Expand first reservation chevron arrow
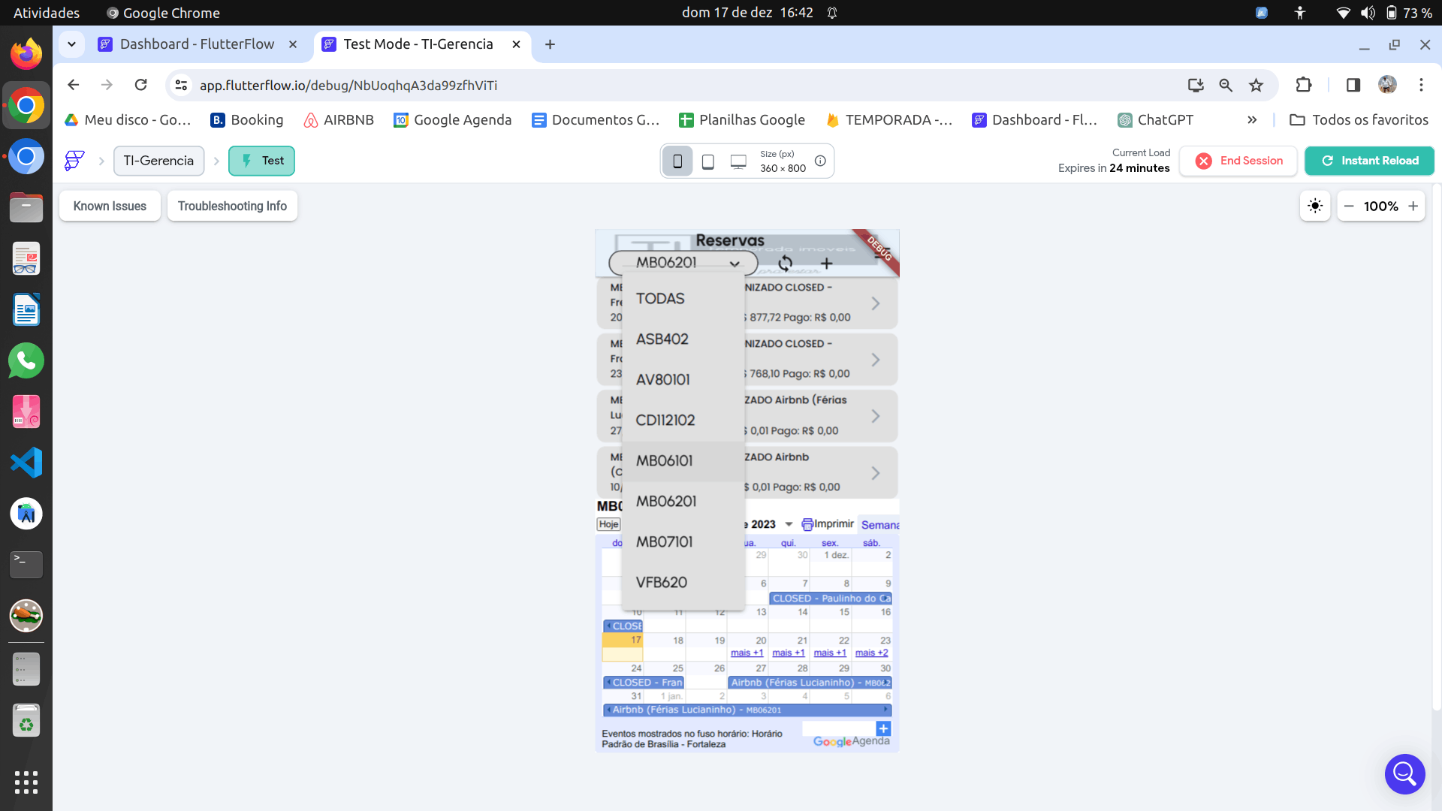The height and width of the screenshot is (811, 1442). 876,303
